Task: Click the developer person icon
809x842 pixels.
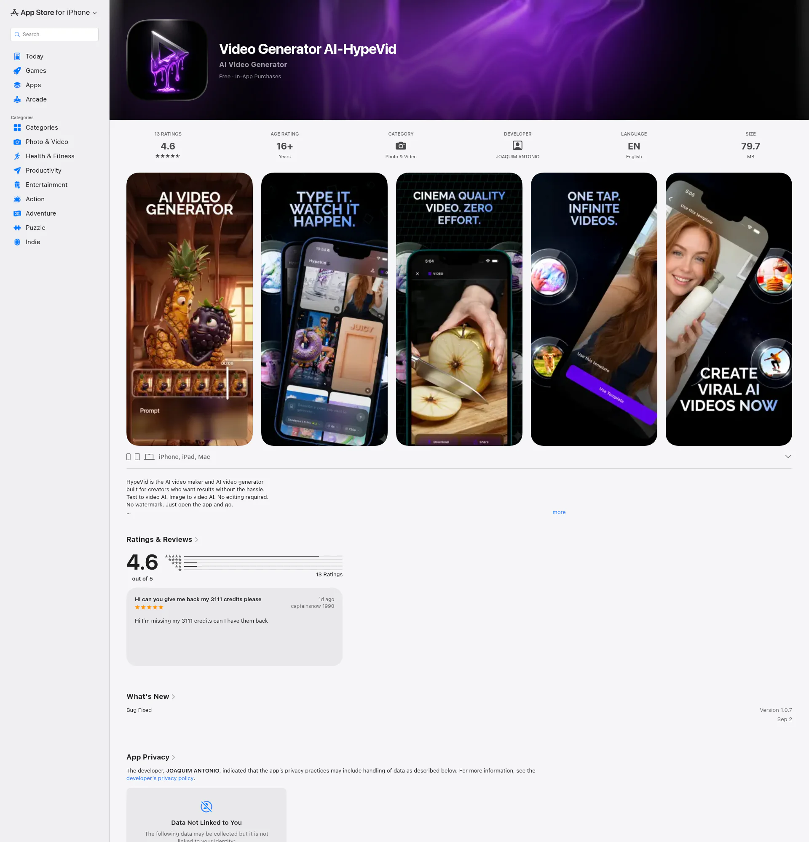Action: (x=517, y=146)
